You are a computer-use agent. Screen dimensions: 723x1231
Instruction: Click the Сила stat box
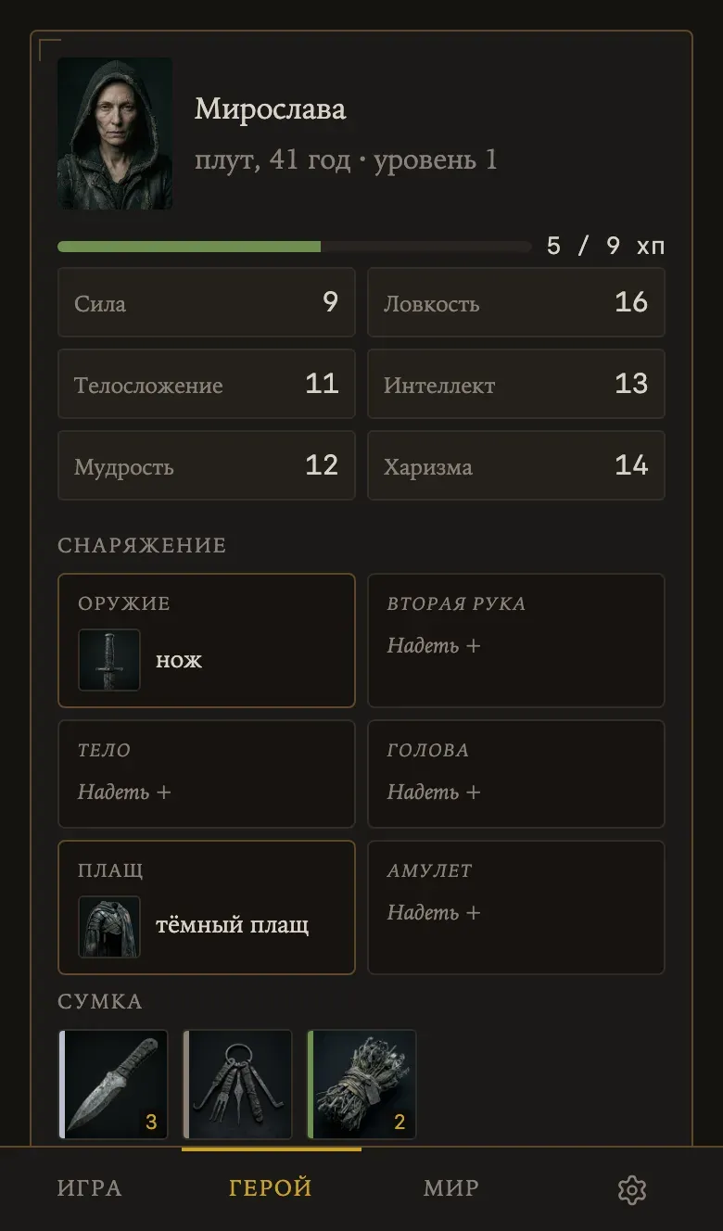207,302
